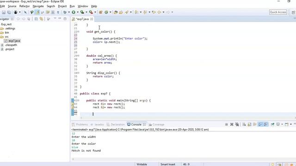Screen dimensions: 296x166
Task: Switch to the Coverage tab
Action: [x=156, y=125]
